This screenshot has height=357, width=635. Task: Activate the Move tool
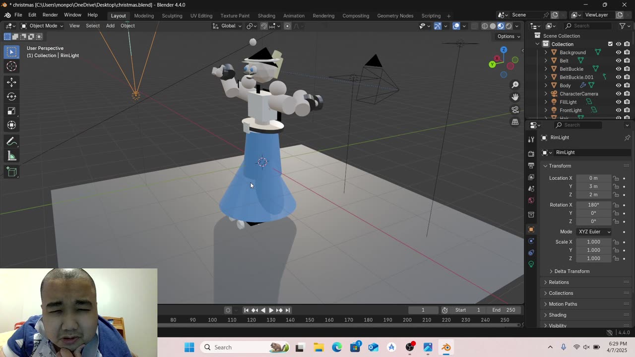[x=12, y=82]
